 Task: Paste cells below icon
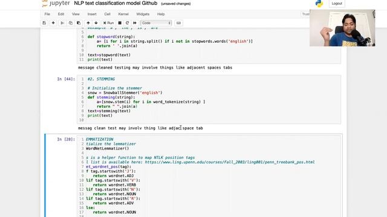pos(79,23)
